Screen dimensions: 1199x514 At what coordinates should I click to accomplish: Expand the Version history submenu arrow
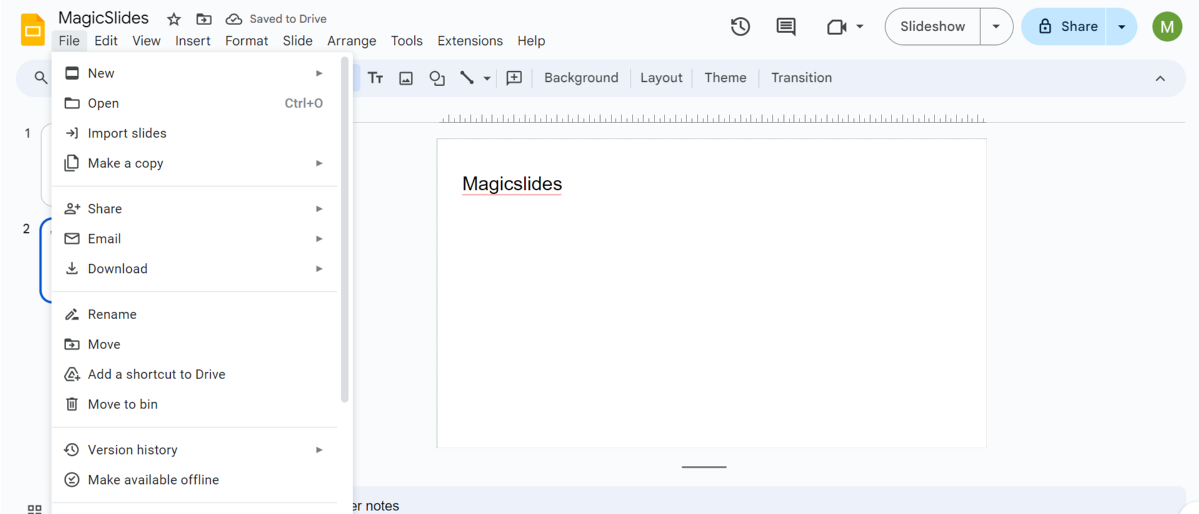tap(319, 450)
